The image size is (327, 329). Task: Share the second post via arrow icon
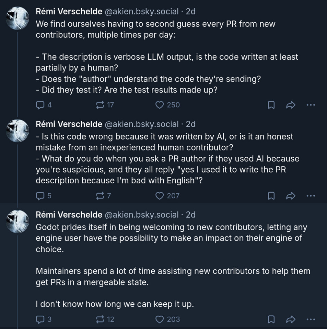[291, 196]
